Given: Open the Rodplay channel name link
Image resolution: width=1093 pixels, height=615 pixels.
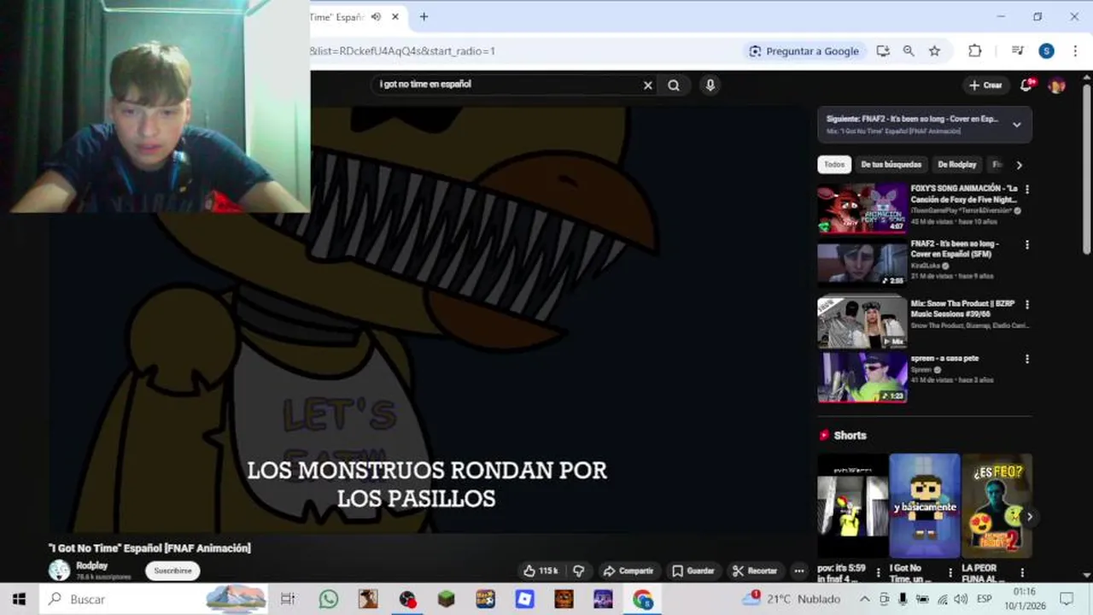Looking at the screenshot, I should point(92,565).
